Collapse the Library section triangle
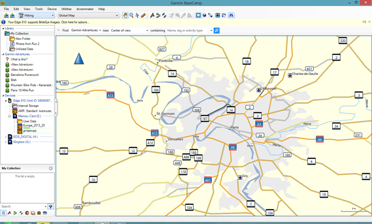Screen dimensions: 372x224 tap(3, 28)
